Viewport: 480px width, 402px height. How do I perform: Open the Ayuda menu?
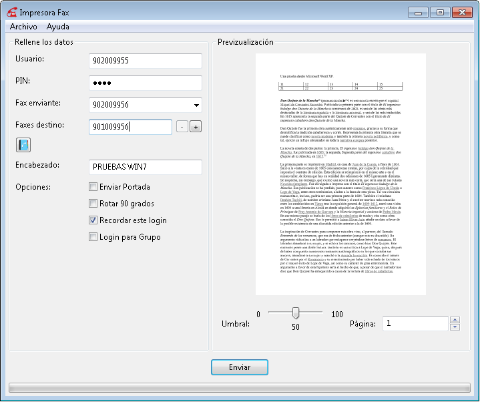coord(58,27)
